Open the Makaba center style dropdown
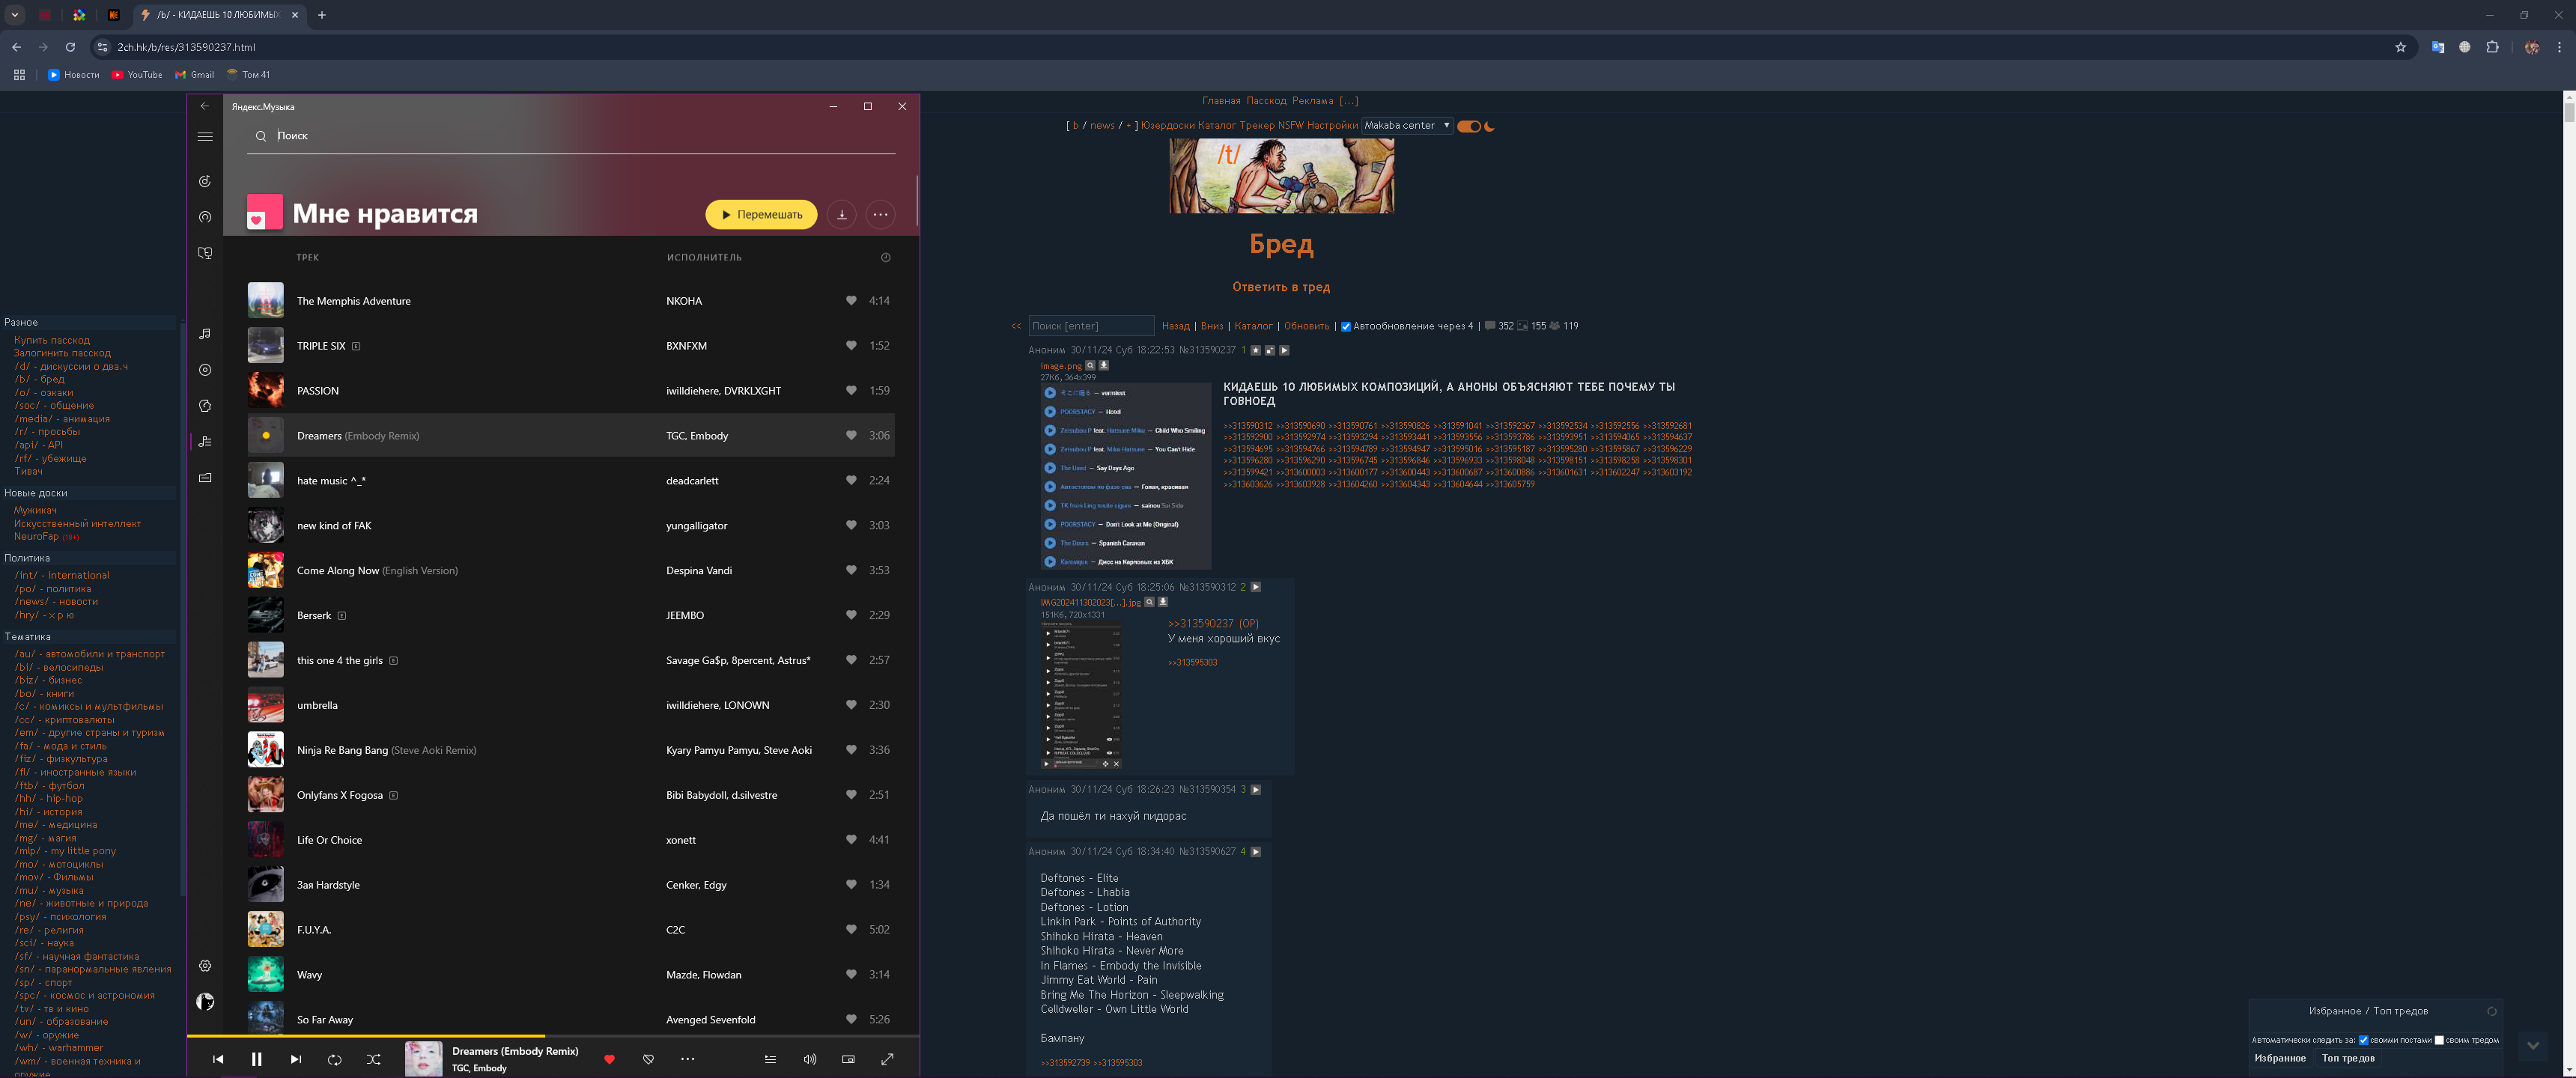 click(1406, 125)
